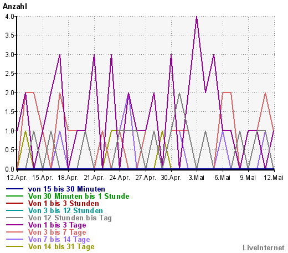Click the lavender legend line swatch
Screen dimensions: 288x253
click(15, 239)
